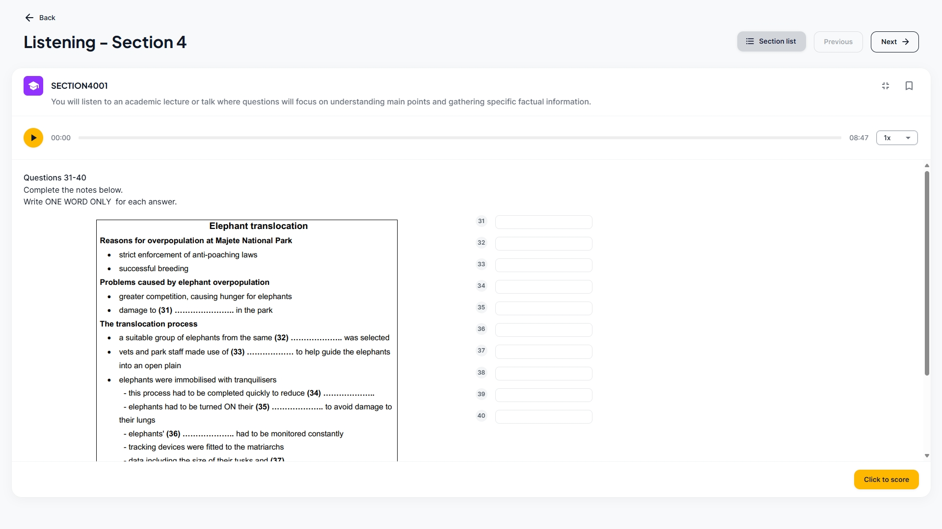Bookmark this section with the bookmark icon
The image size is (942, 529).
pyautogui.click(x=909, y=86)
